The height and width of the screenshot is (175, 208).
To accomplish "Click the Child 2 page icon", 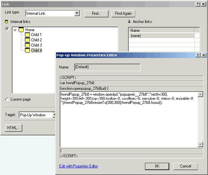I will click(27, 40).
